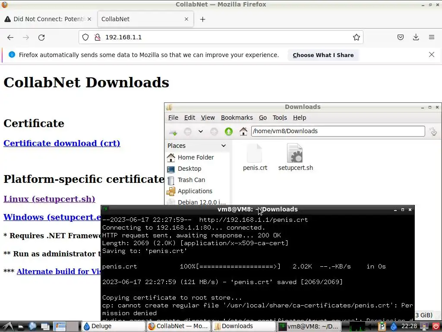442x332 pixels.
Task: Open a new Firefox tab
Action: pyautogui.click(x=203, y=19)
